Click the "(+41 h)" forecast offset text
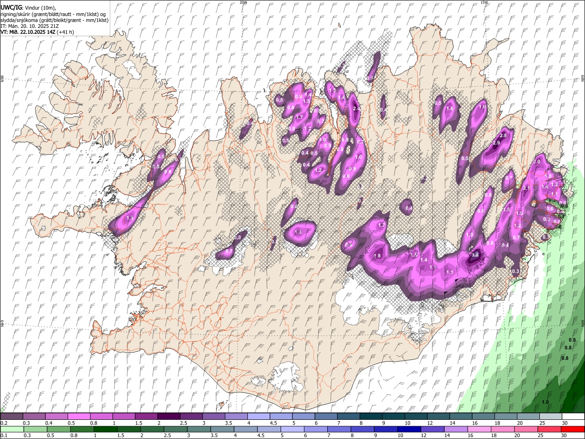Viewport: 585px width, 439px height. point(66,32)
